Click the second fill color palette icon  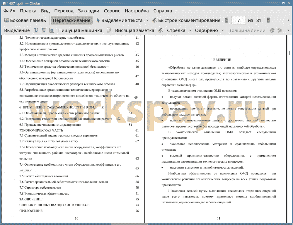pos(280,30)
